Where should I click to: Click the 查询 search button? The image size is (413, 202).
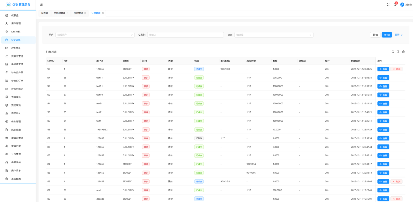387,35
